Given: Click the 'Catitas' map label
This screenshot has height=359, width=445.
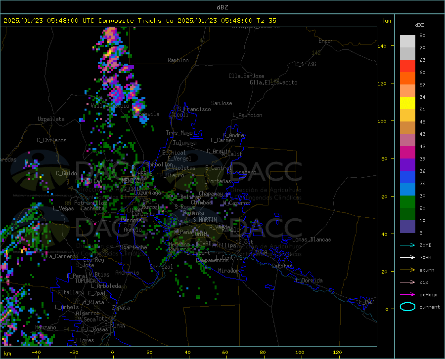Looking at the screenshot, I should click(282, 266).
